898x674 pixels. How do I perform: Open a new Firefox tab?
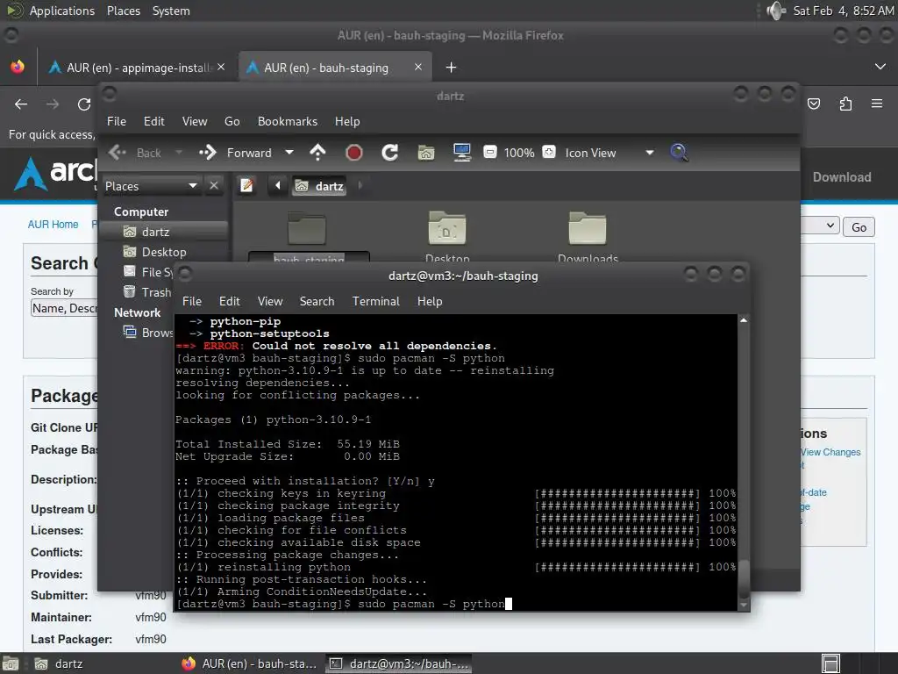(452, 68)
